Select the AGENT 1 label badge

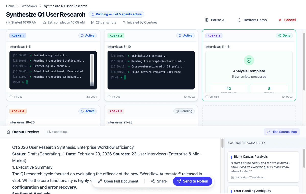point(18,36)
